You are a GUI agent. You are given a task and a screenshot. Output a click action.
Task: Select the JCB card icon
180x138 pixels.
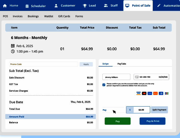tap(167, 93)
